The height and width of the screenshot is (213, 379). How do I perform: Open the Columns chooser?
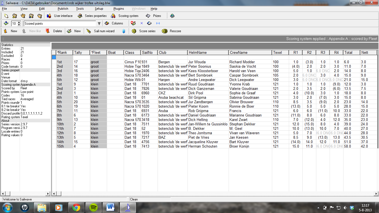click(x=114, y=23)
